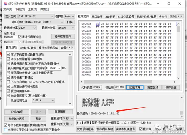Switch to Keil仿真设置 tab
The height and width of the screenshot is (135, 187).
click(126, 17)
